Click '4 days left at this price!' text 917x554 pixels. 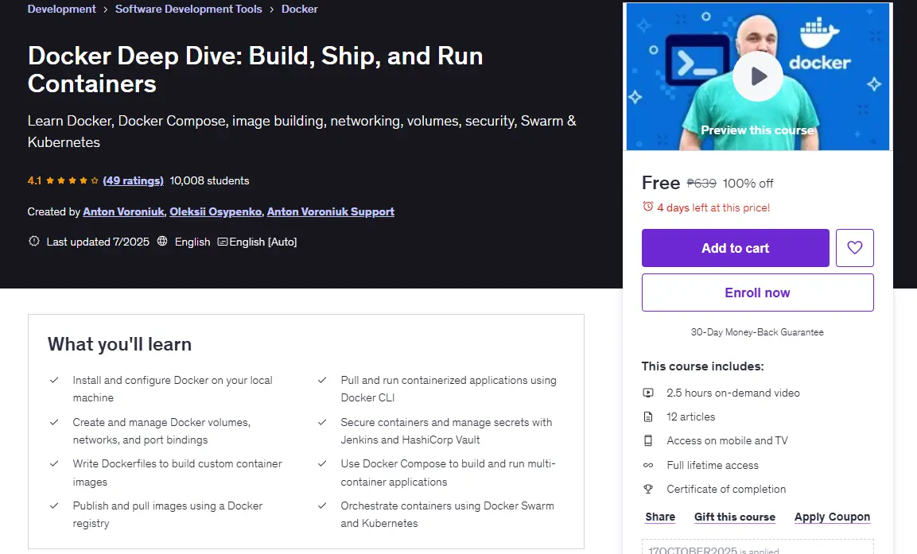[x=713, y=207]
